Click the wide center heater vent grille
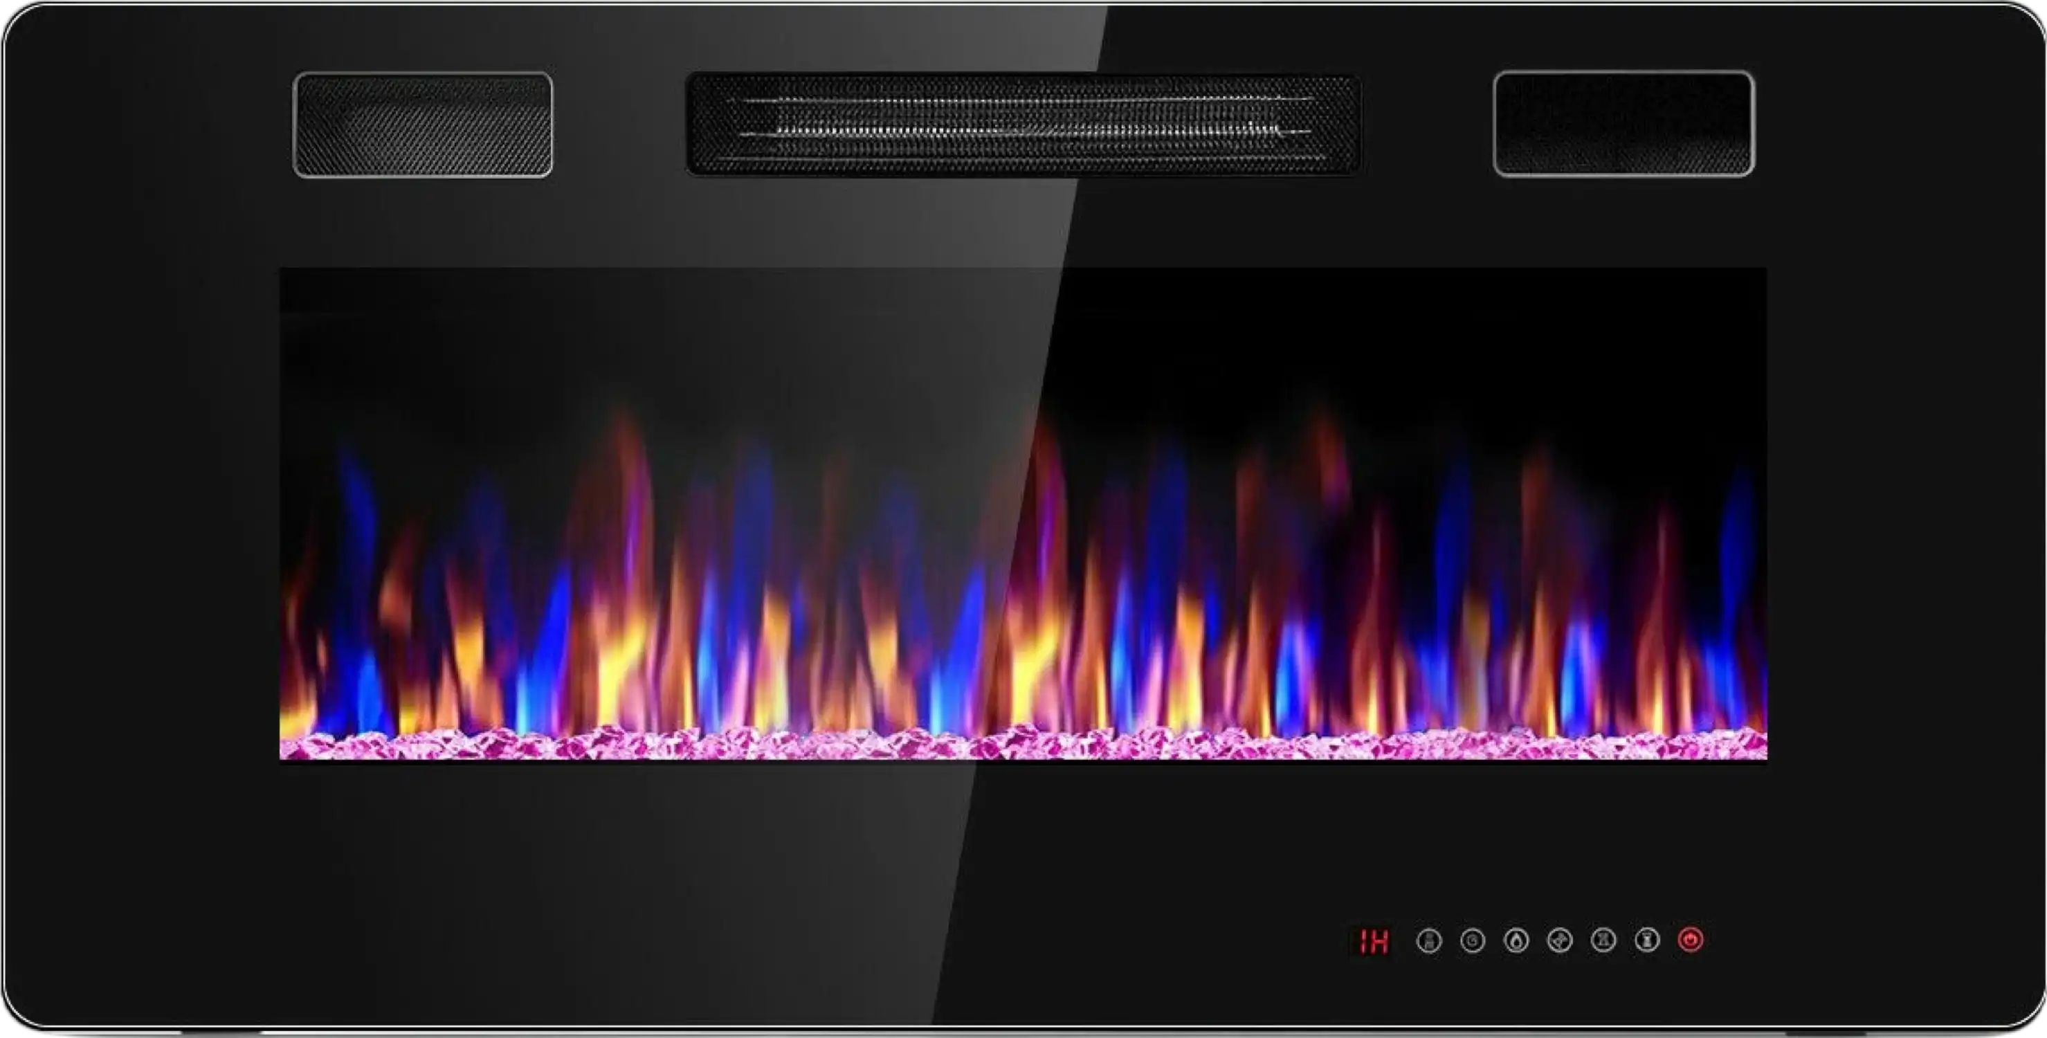The height and width of the screenshot is (1038, 2047). pos(1024,124)
